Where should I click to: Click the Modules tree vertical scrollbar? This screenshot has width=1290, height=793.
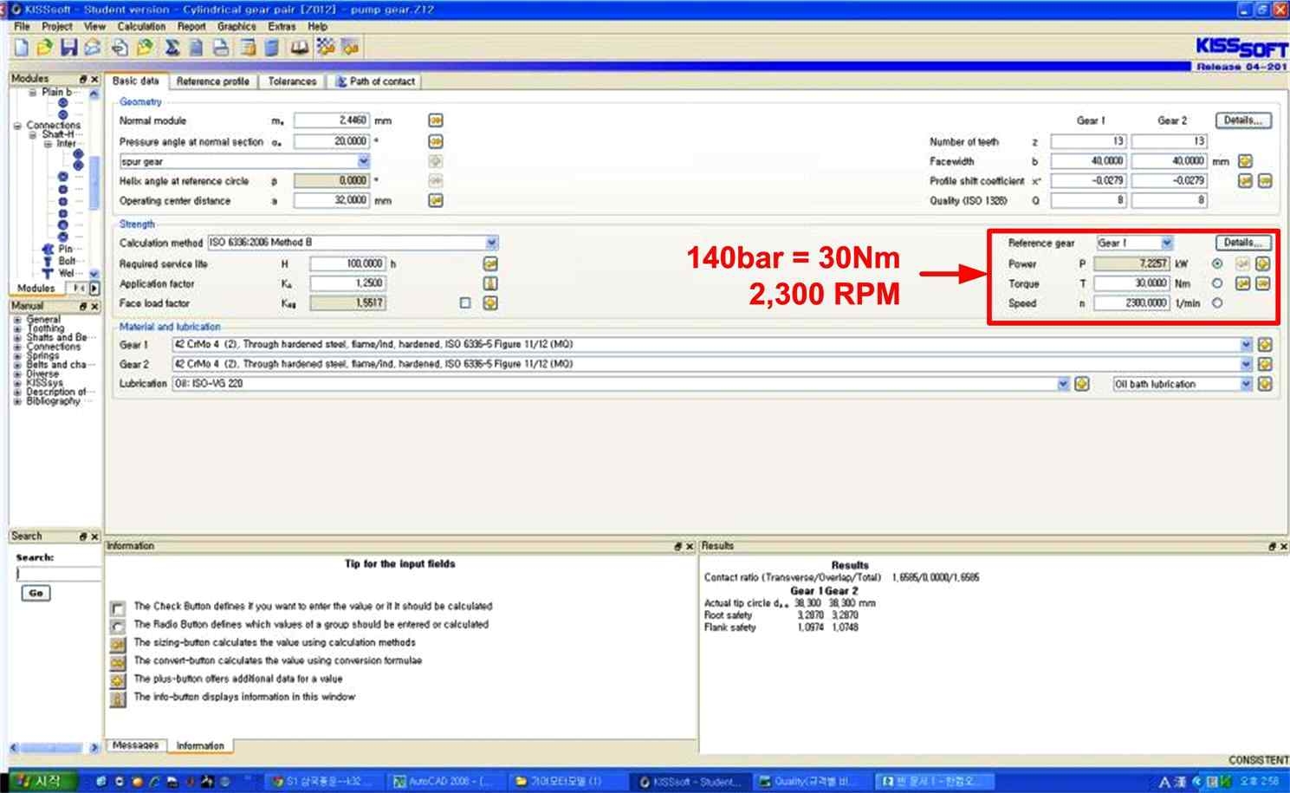coord(94,182)
